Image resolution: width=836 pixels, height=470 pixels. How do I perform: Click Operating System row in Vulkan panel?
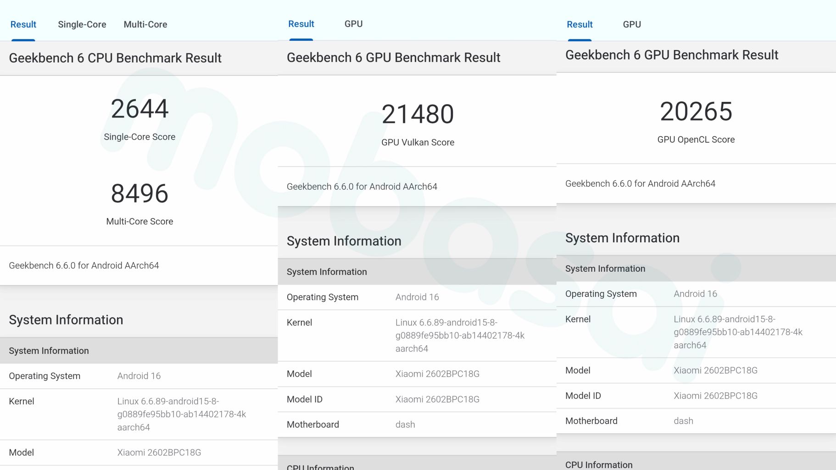click(417, 297)
